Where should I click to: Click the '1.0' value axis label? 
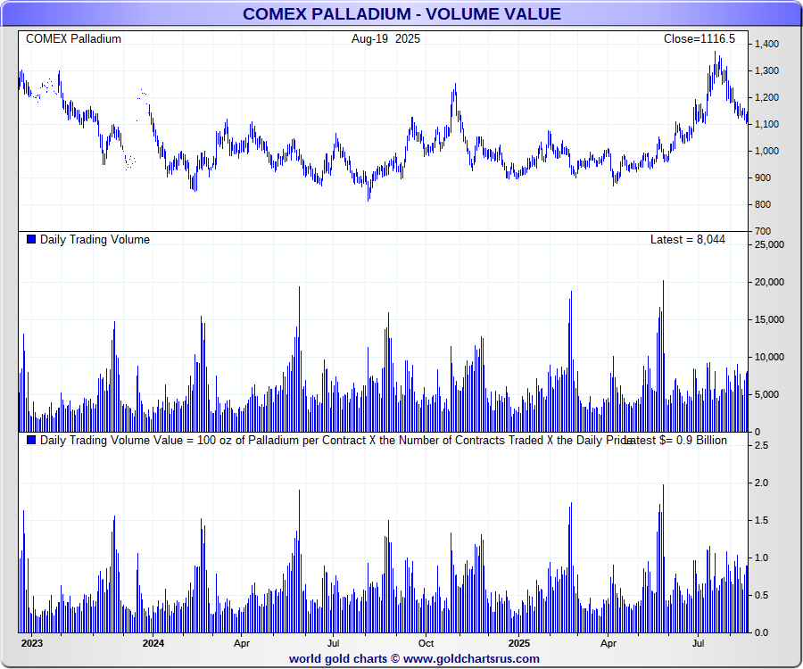coord(762,557)
